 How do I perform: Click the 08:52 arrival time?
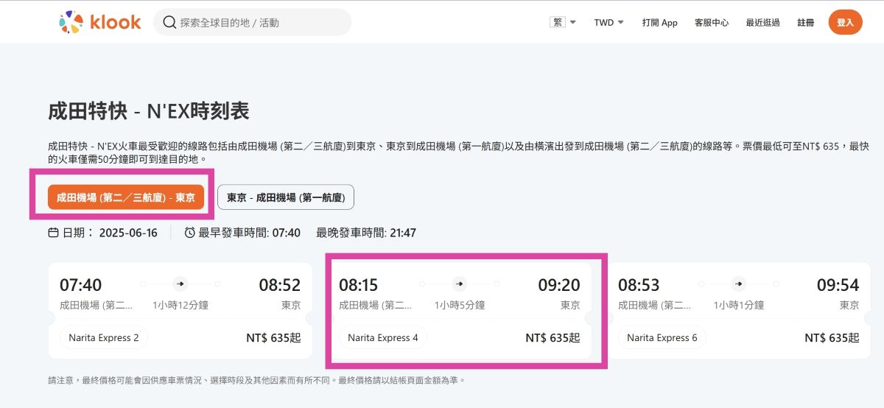coord(280,285)
